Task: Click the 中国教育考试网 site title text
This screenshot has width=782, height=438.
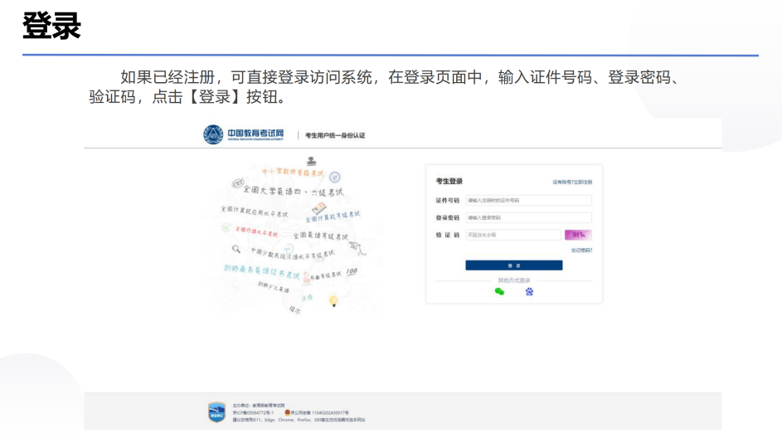Action: [x=255, y=134]
